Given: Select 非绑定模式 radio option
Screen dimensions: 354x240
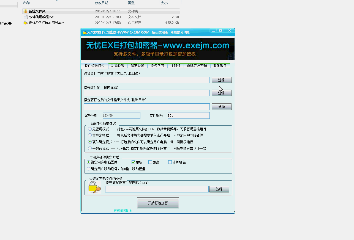Looking at the screenshot, I should [90, 135].
